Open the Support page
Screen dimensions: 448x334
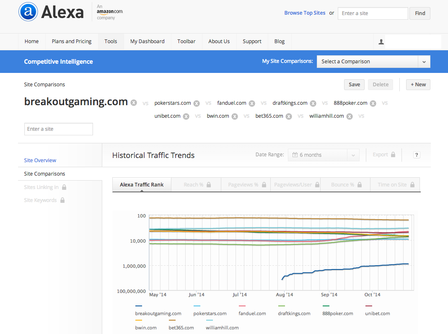(x=252, y=41)
